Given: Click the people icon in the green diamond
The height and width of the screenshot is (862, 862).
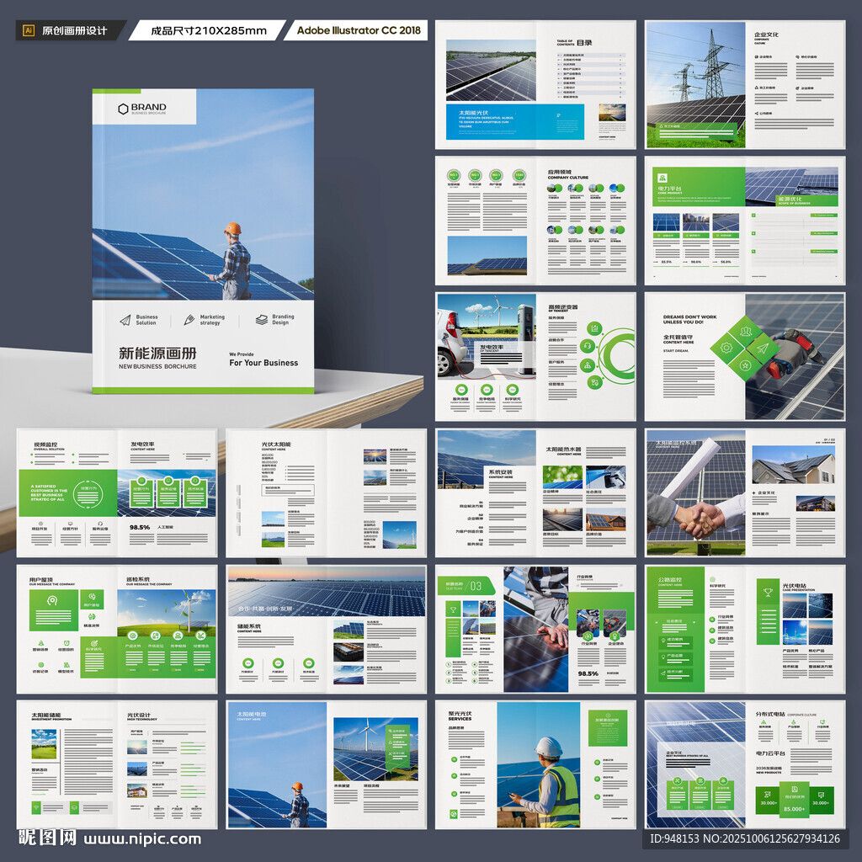Looking at the screenshot, I should [x=746, y=331].
